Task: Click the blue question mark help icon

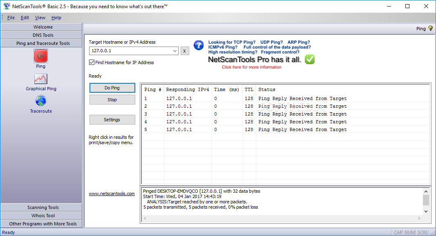Action: click(x=199, y=45)
